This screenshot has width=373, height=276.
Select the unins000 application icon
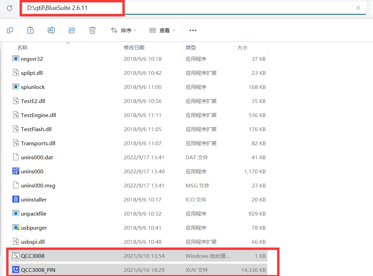point(16,171)
